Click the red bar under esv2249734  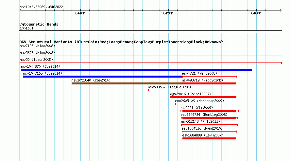pos(209,118)
